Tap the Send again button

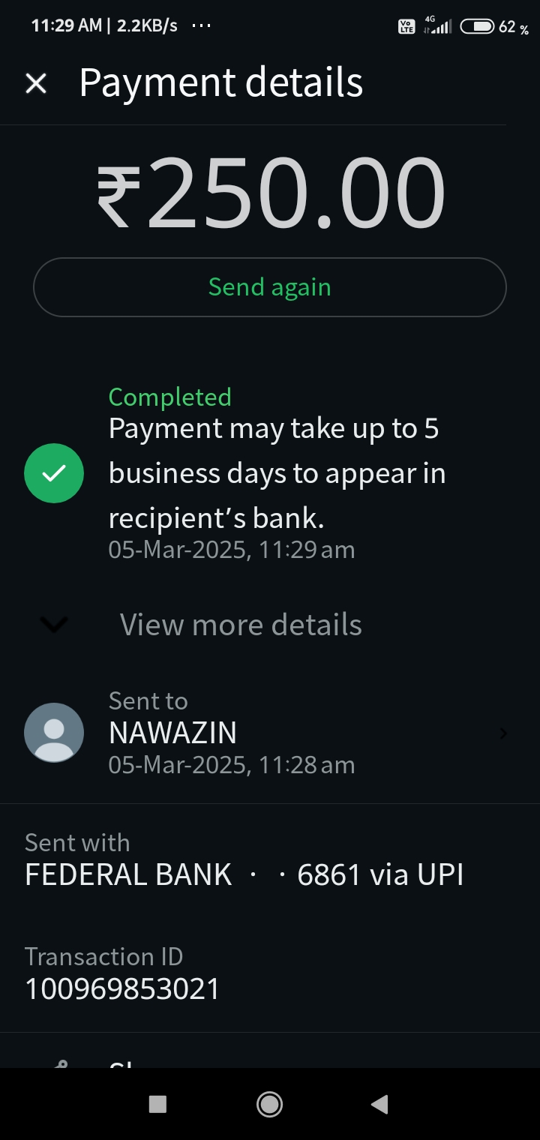(269, 287)
